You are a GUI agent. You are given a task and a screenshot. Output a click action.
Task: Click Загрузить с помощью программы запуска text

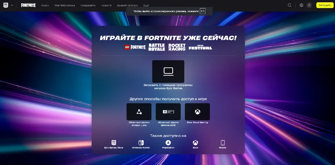[x=168, y=86]
